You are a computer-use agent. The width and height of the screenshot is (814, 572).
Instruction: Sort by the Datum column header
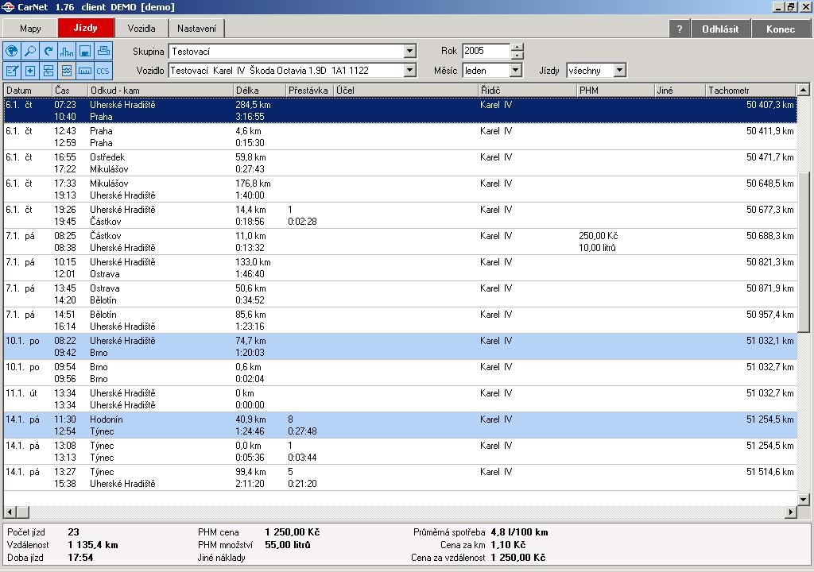click(x=28, y=91)
